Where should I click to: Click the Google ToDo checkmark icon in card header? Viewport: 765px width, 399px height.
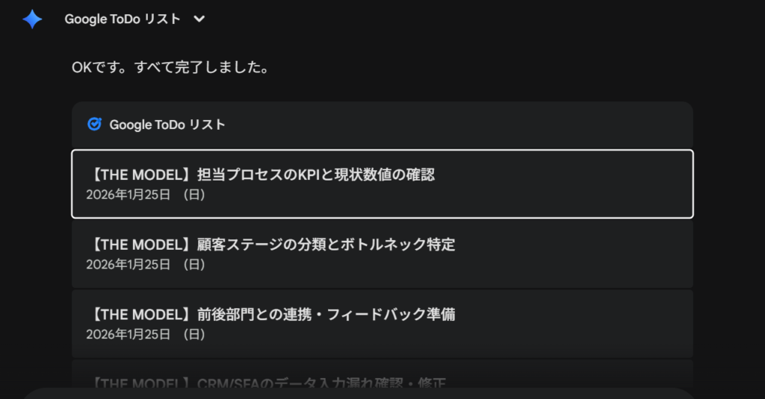(x=94, y=125)
